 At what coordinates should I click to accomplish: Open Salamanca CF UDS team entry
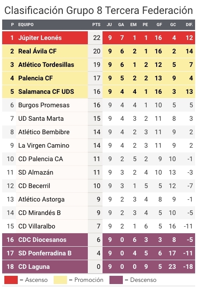coord(46,92)
